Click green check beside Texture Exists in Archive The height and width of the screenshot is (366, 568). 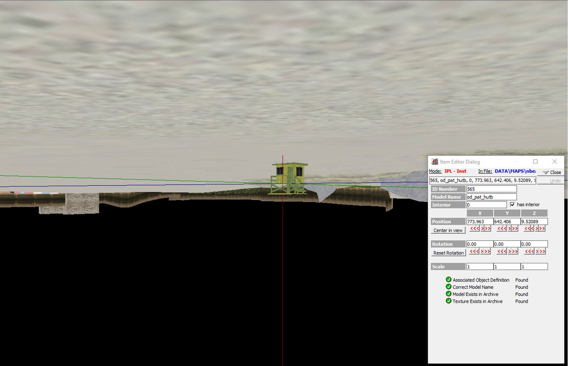click(x=448, y=301)
